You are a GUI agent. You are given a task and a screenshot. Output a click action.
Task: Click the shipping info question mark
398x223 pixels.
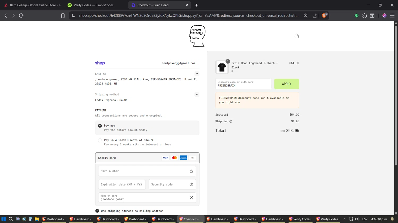[x=231, y=122]
